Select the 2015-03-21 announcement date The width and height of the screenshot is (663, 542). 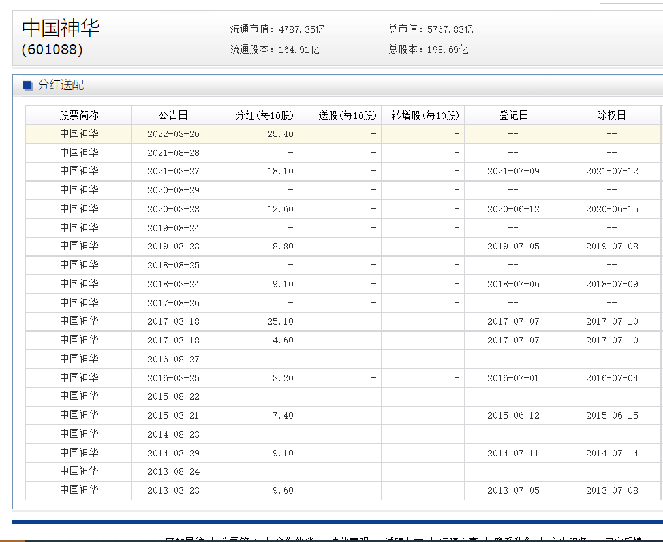tap(174, 415)
